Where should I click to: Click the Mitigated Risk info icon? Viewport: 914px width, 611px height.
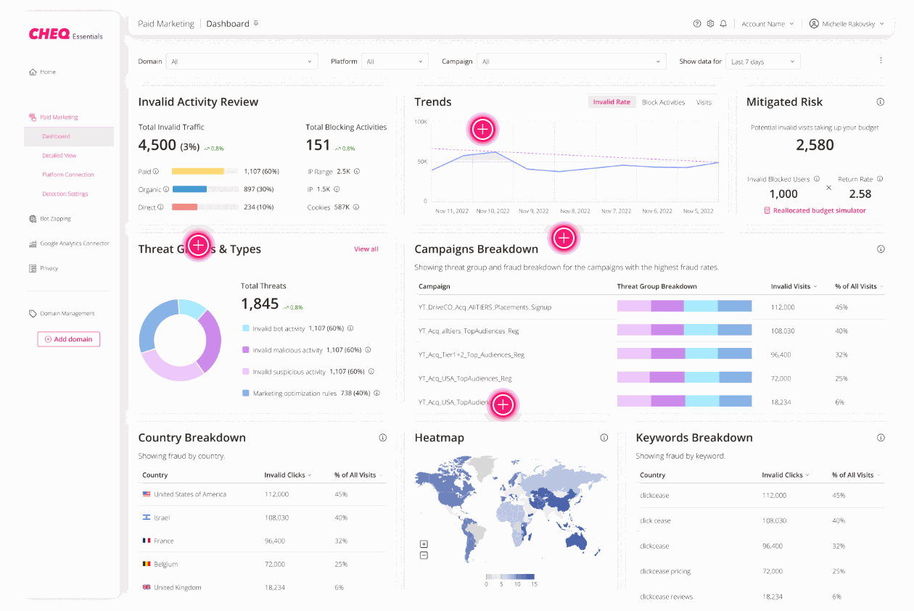coord(881,102)
